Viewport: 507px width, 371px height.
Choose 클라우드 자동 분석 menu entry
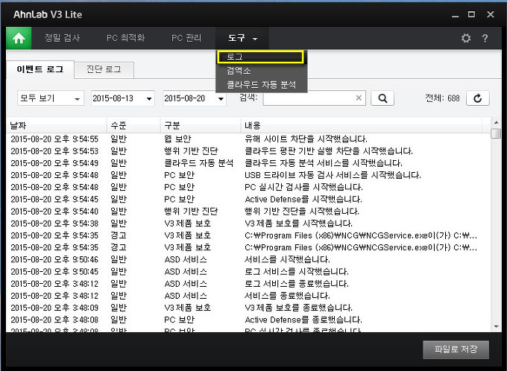[x=261, y=85]
